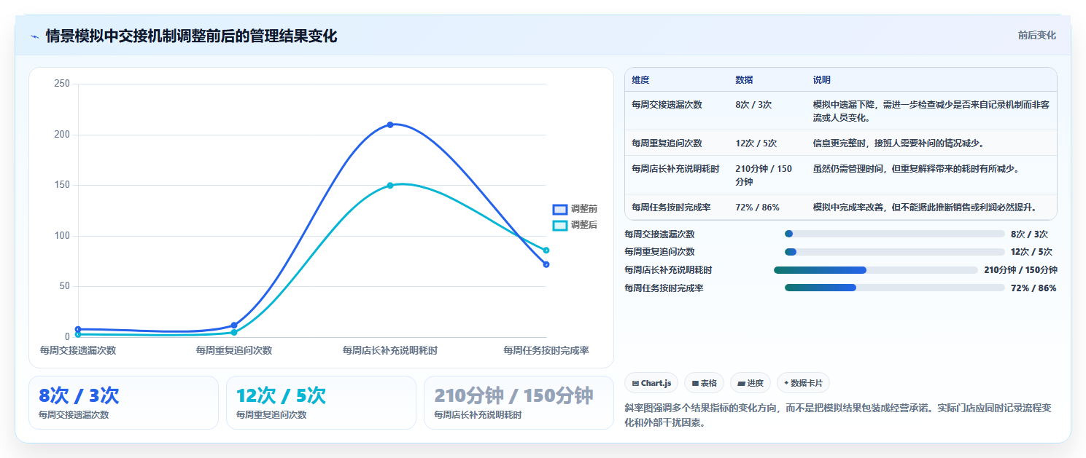Click y-axis tick label 250
Screen dimensions: 1086x458
click(x=62, y=84)
